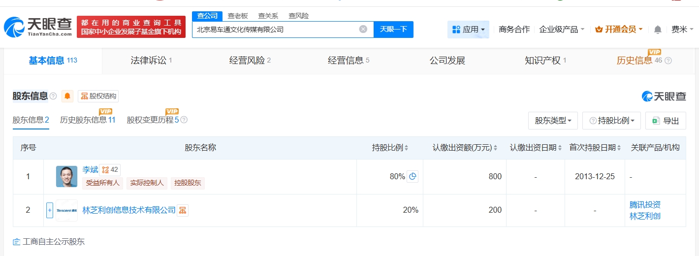Screen dimensions: 699x256
Task: Click 实际控制人 tag
Action: 147,183
